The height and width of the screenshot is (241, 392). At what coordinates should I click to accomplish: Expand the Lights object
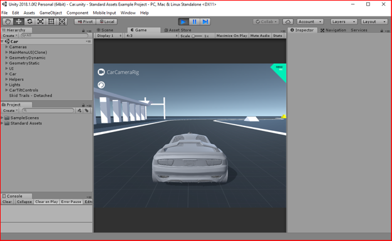pyautogui.click(x=6, y=85)
